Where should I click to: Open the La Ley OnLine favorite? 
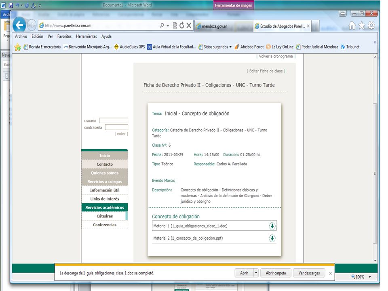click(280, 47)
